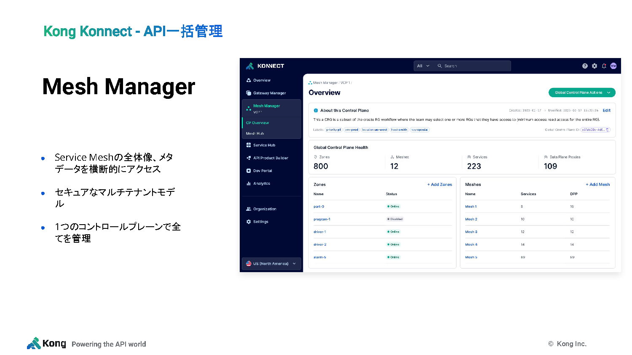Screen dimensions: 632x355
Task: Select CP Overview submenu item
Action: (257, 123)
